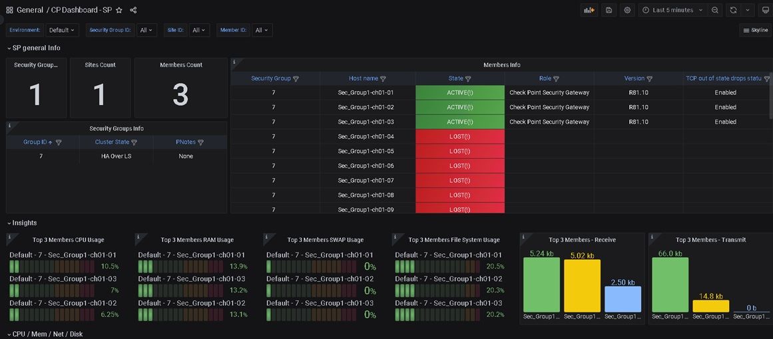
Task: Open Environment Default dropdown
Action: [x=63, y=30]
